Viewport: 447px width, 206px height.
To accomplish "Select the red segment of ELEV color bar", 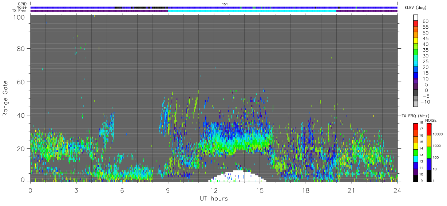I will tap(416, 24).
